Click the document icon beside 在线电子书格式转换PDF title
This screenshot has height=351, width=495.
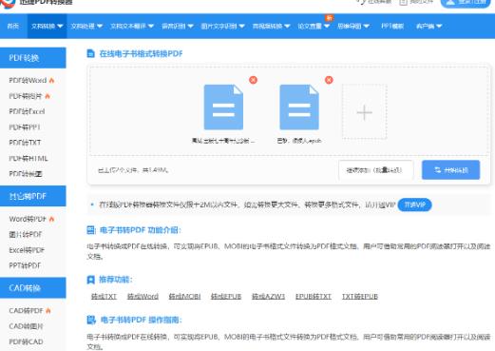[x=90, y=53]
